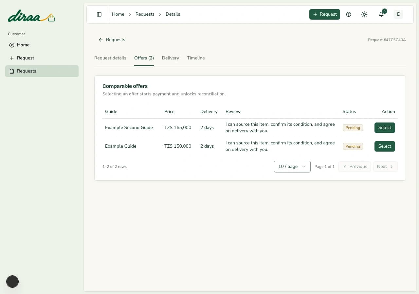Toggle the sidebar panel icon
419x294 pixels.
[99, 14]
